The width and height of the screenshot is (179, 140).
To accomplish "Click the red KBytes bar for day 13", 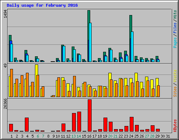I will click(x=74, y=122).
